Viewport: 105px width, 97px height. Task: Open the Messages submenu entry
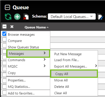click(28, 53)
